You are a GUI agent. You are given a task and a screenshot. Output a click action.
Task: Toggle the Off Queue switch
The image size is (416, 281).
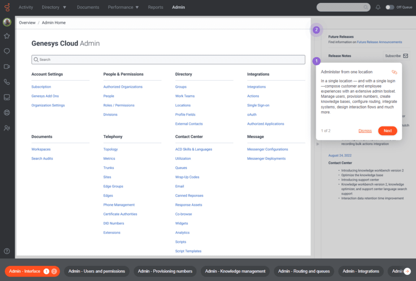coord(390,7)
